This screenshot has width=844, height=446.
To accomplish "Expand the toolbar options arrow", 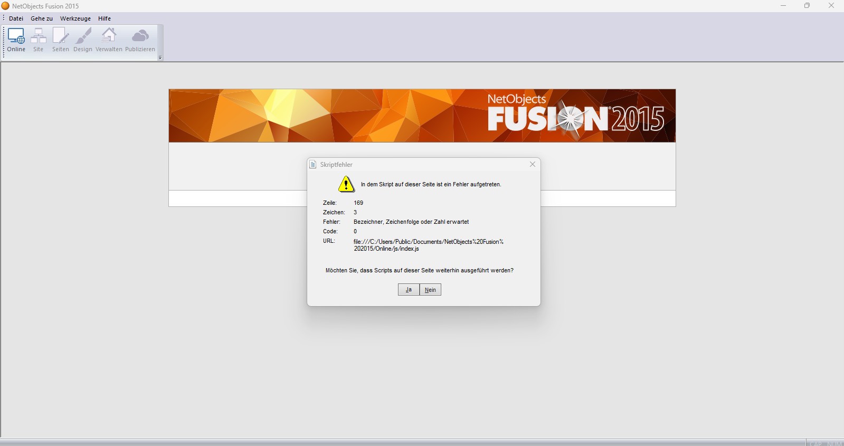I will [x=160, y=58].
